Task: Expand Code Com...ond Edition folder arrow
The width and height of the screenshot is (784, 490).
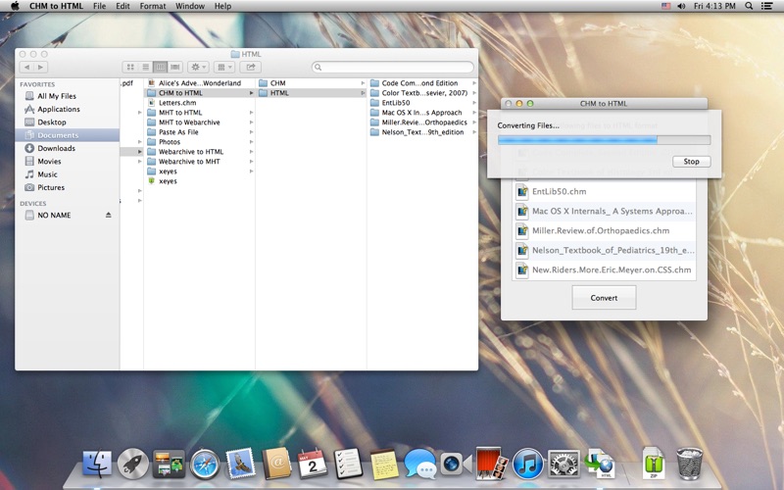Action: pos(474,83)
